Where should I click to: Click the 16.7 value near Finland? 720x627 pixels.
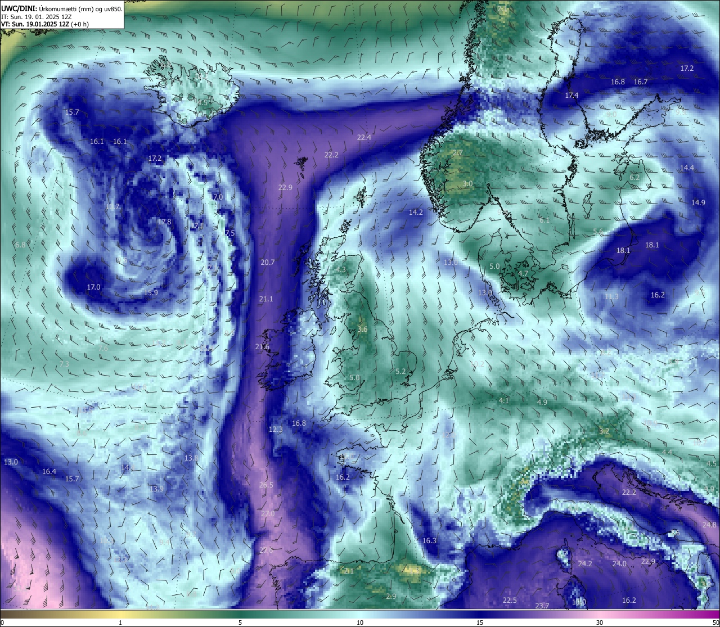coord(641,82)
